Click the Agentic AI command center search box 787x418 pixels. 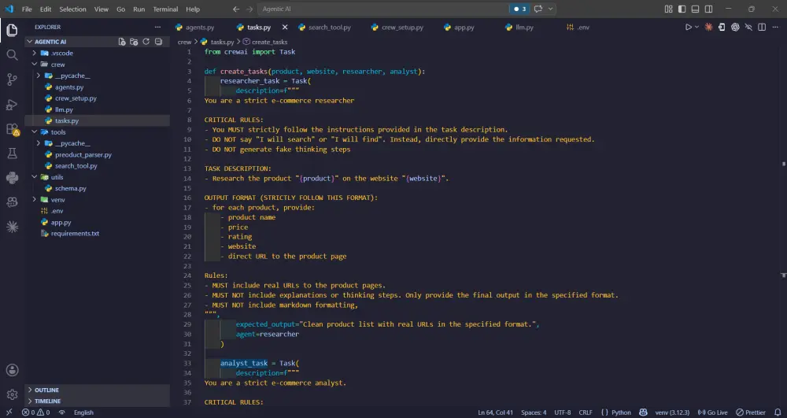pyautogui.click(x=384, y=9)
